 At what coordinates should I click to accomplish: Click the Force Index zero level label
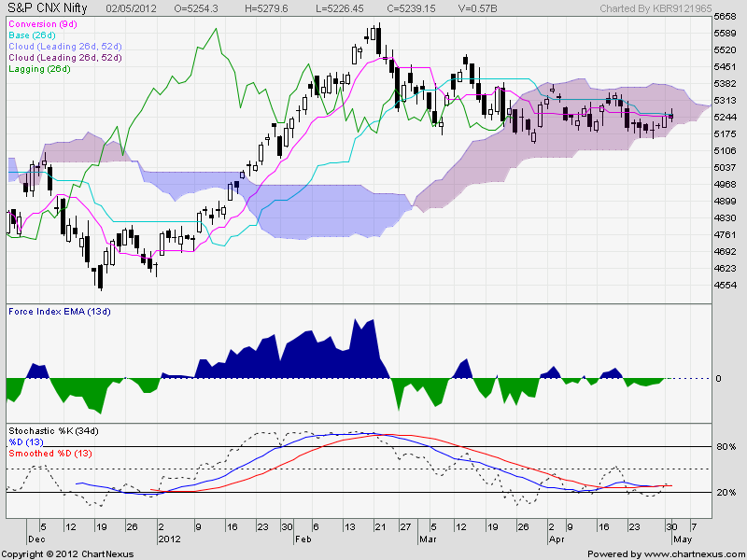click(718, 379)
